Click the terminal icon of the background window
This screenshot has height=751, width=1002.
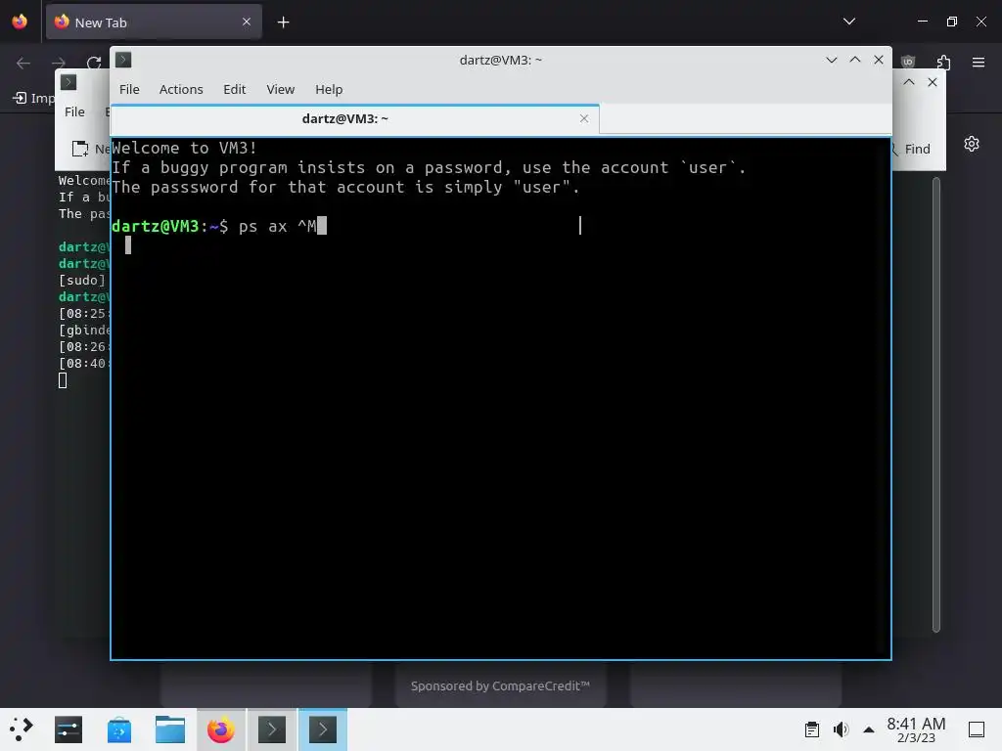pyautogui.click(x=68, y=82)
